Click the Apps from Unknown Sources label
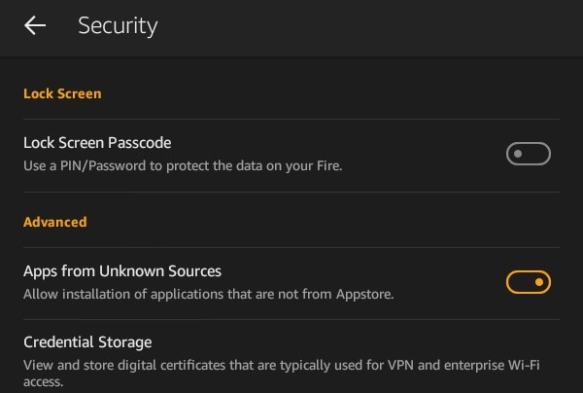Viewport: 583px width, 393px height. pyautogui.click(x=122, y=271)
